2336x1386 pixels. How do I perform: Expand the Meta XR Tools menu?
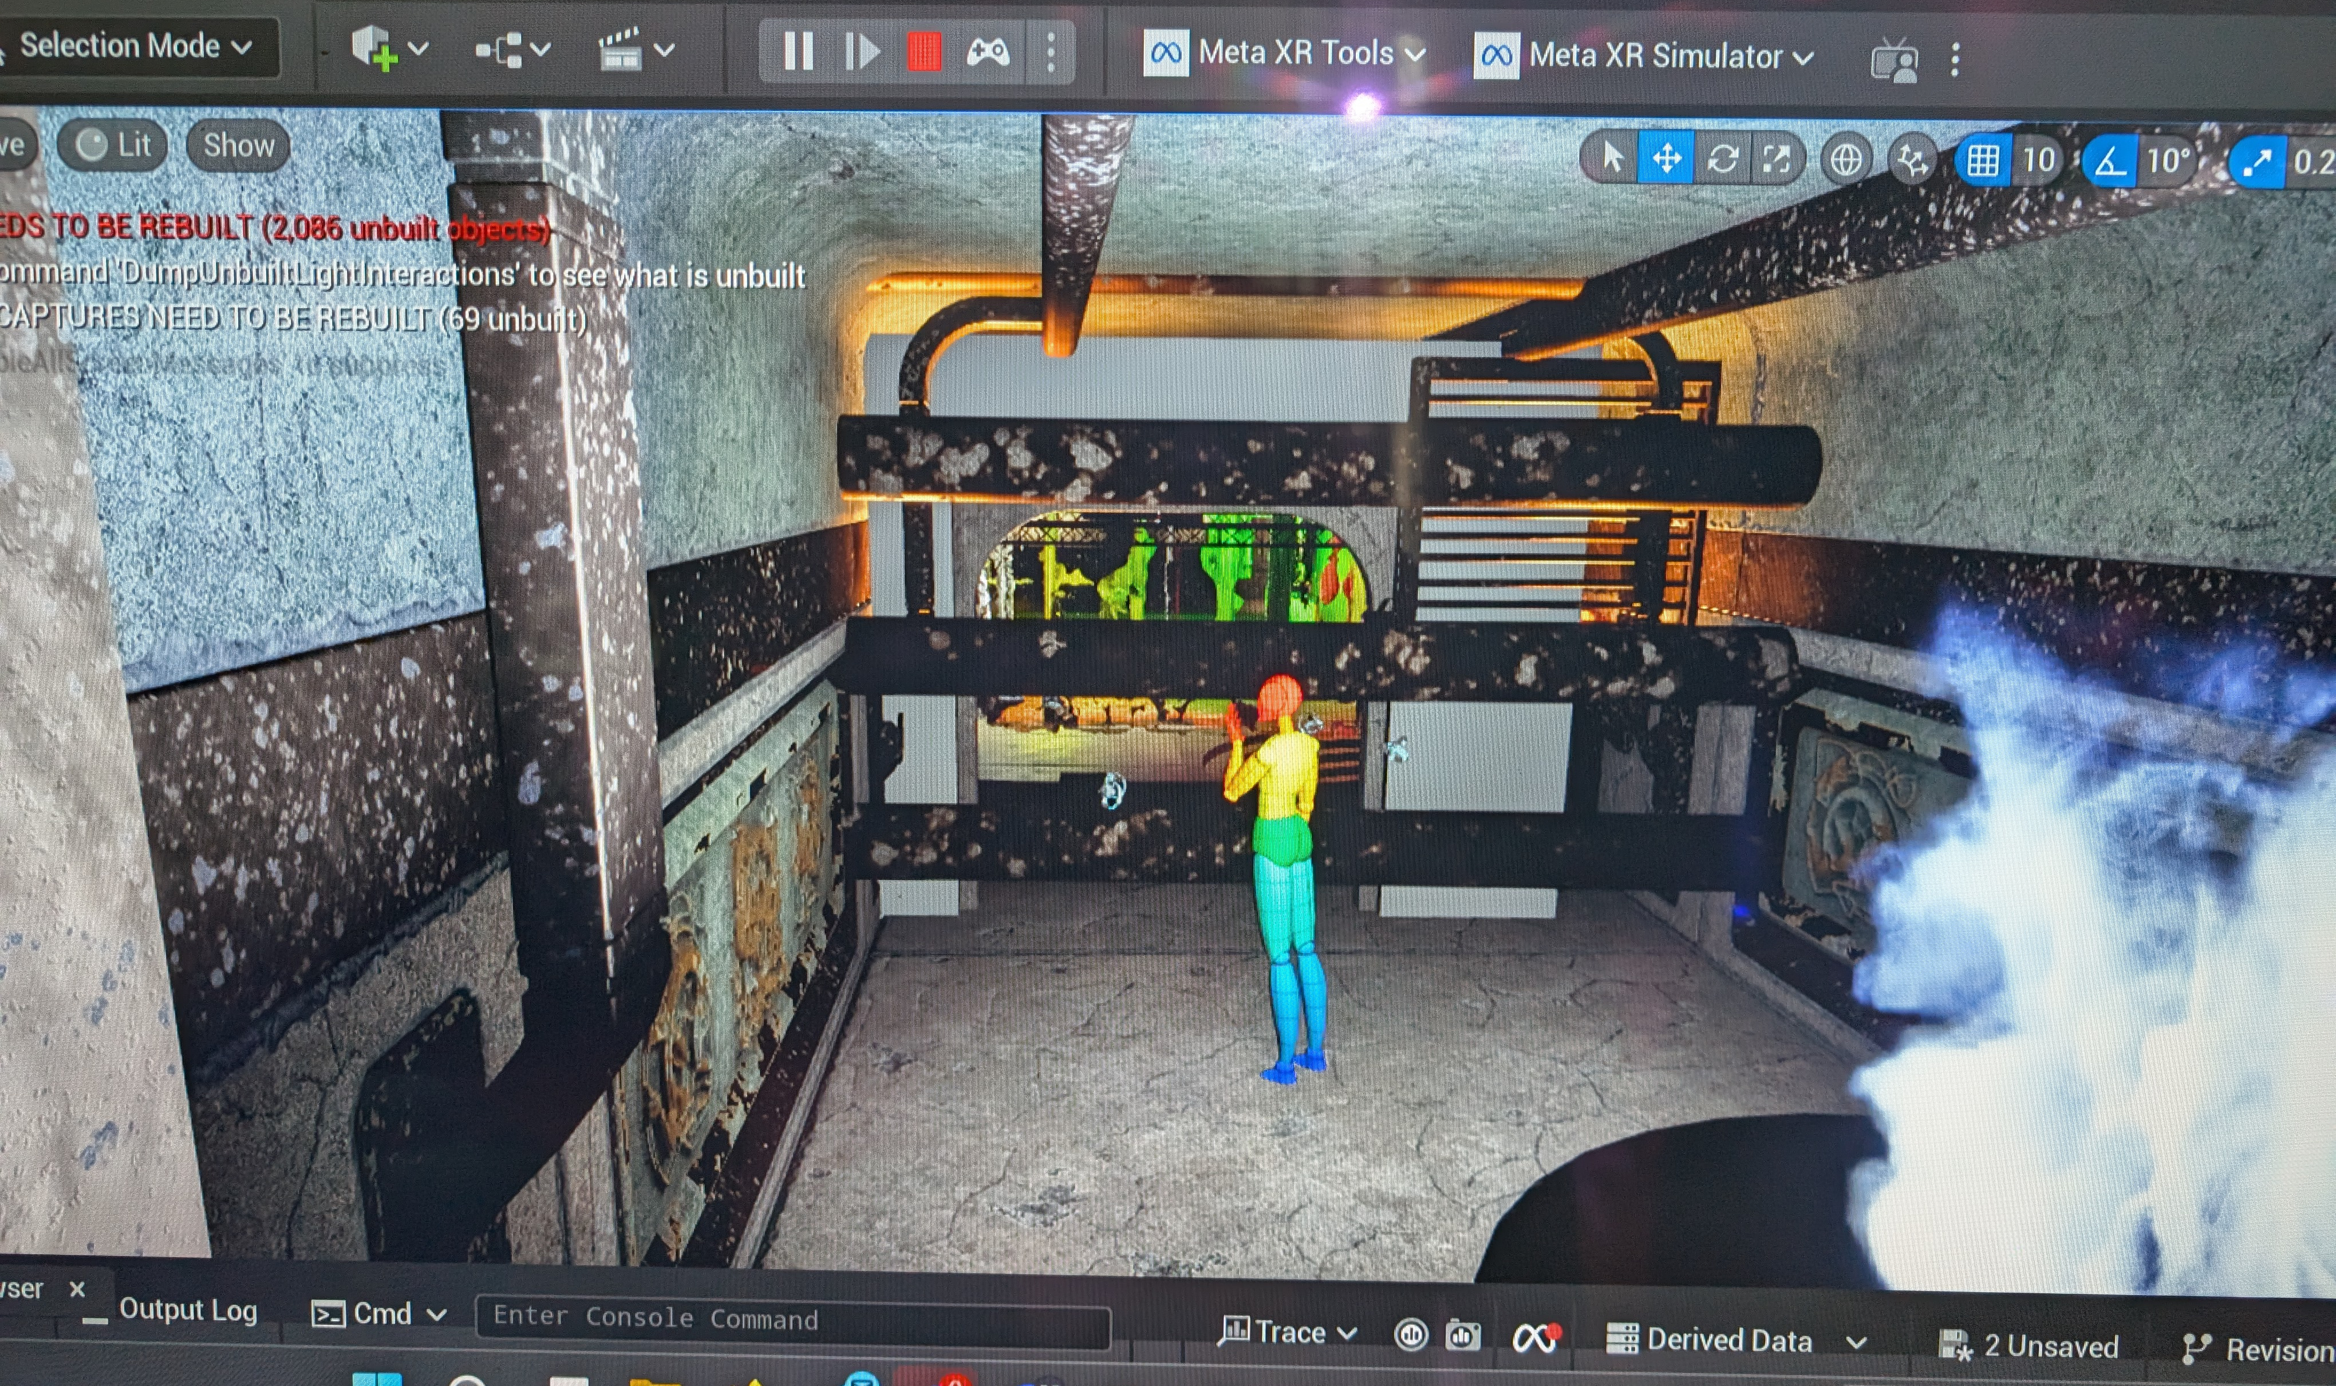1284,52
